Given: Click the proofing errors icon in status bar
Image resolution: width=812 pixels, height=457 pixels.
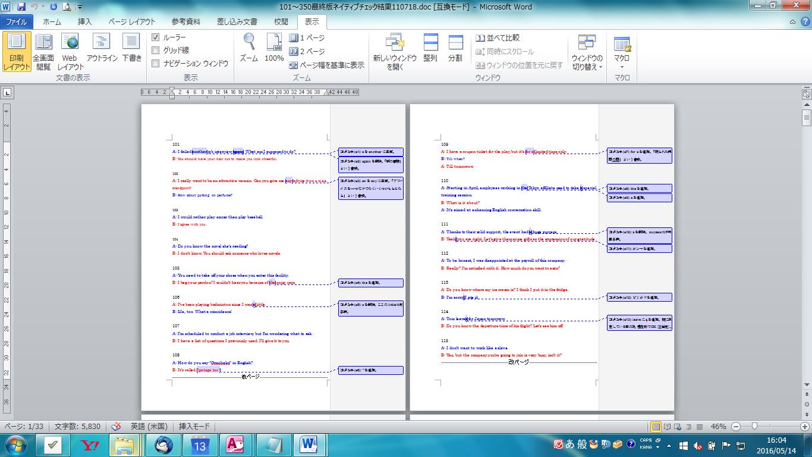Looking at the screenshot, I should 116,427.
